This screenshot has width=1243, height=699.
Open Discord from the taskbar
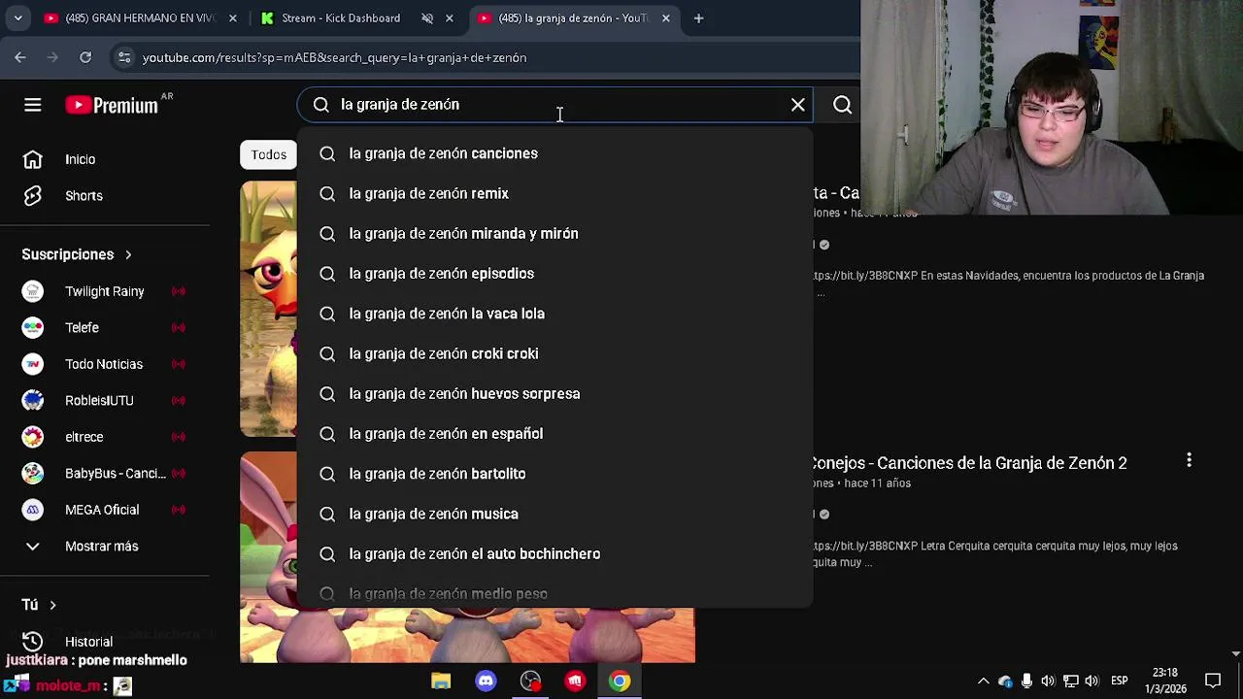486,682
